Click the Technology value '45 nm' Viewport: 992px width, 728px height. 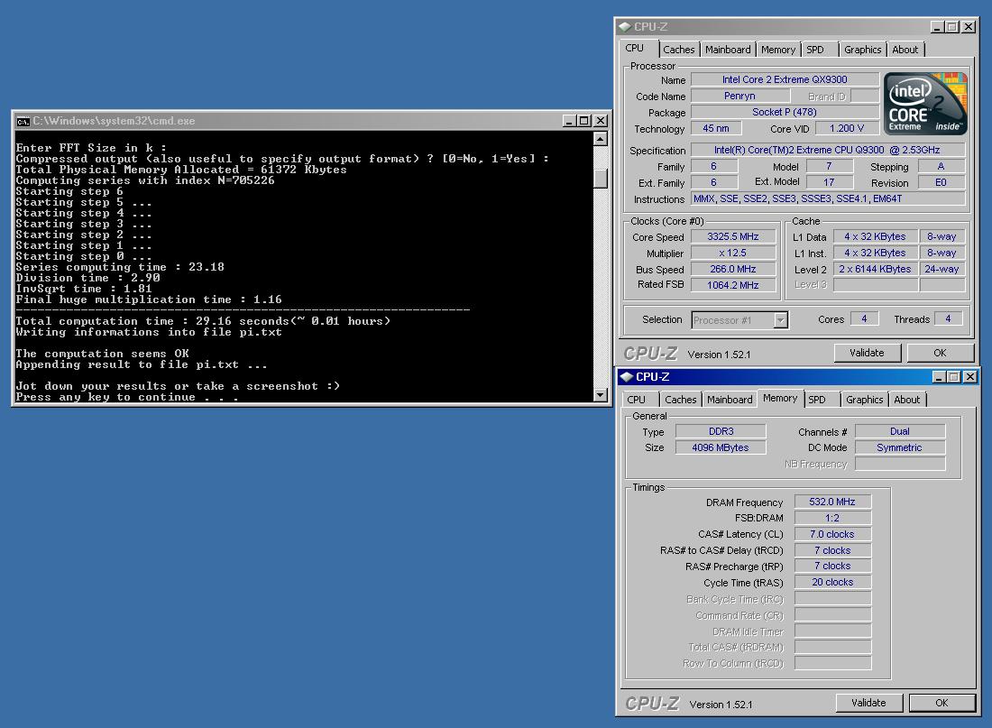(715, 128)
